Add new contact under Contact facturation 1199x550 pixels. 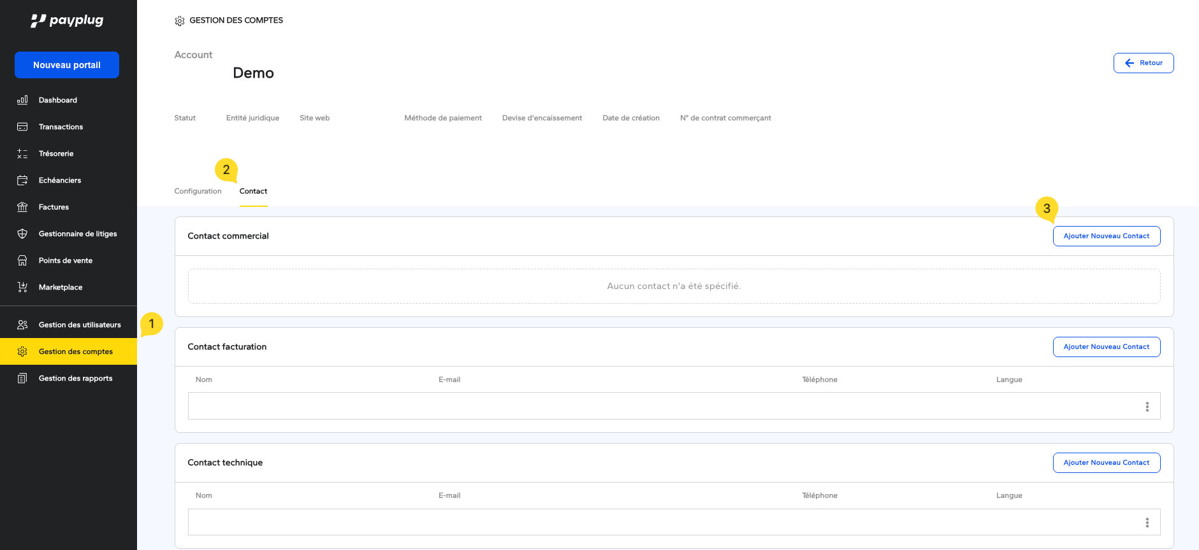click(1106, 347)
